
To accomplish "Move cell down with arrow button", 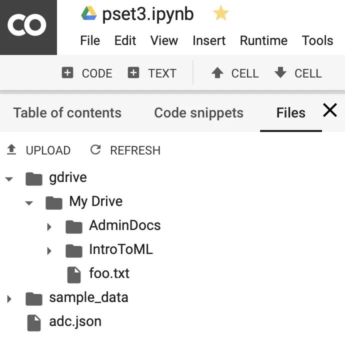I will click(298, 73).
